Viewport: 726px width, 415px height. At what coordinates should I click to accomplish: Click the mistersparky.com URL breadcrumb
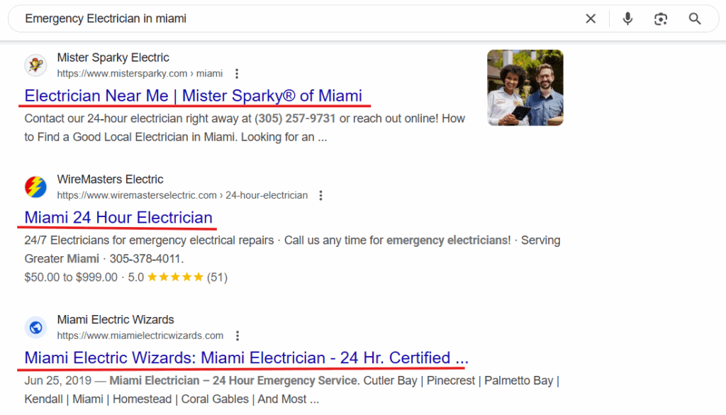[140, 74]
